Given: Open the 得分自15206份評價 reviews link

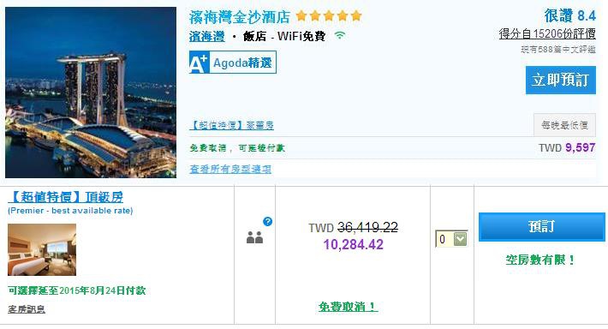Looking at the screenshot, I should (547, 33).
